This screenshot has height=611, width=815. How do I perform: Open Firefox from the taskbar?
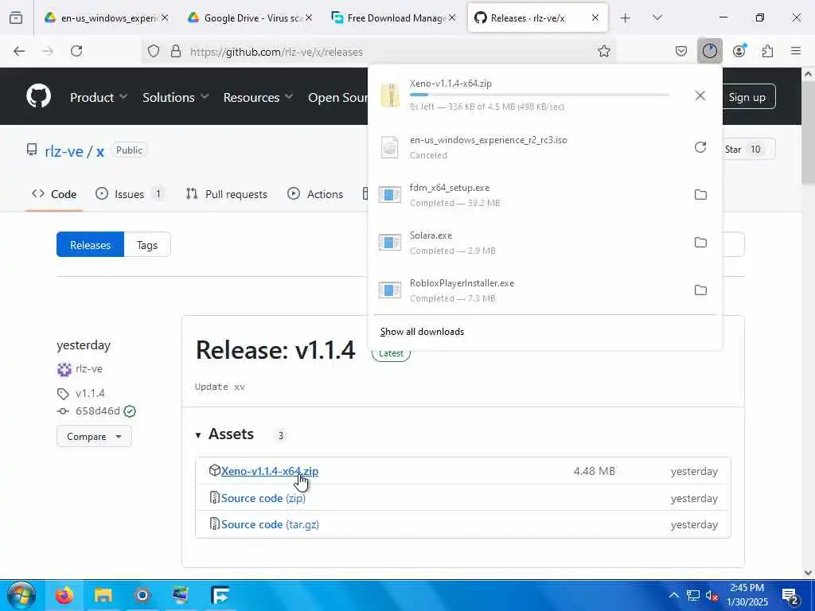click(x=64, y=595)
